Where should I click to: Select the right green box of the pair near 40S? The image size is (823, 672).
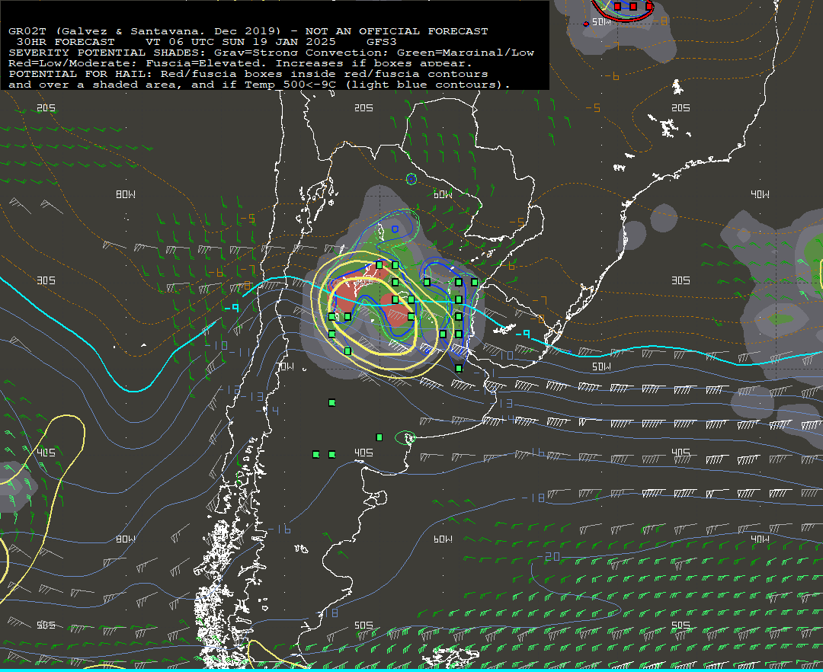[331, 454]
